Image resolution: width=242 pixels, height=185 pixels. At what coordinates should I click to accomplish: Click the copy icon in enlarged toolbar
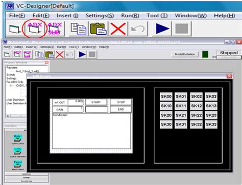[x=79, y=29]
